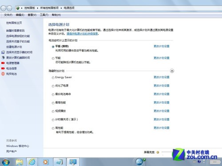Open 选择关闭显示器的时间 with the monitor icon
This screenshot has height=166, width=222.
(3, 52)
